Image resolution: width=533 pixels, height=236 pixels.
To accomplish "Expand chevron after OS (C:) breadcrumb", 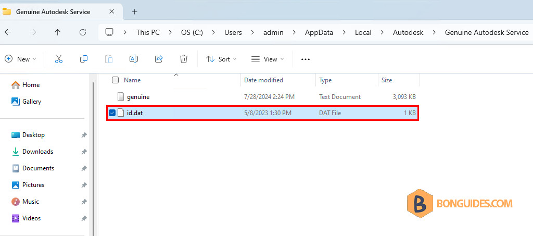I will (x=213, y=32).
